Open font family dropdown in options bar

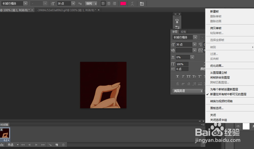(25, 3)
